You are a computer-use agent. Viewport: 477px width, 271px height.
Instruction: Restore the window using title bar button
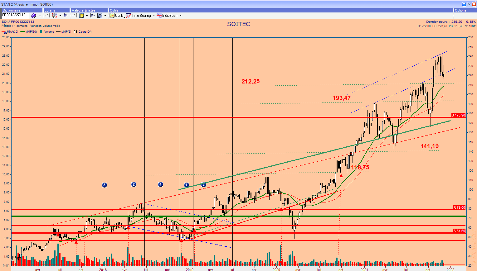coord(464,4)
